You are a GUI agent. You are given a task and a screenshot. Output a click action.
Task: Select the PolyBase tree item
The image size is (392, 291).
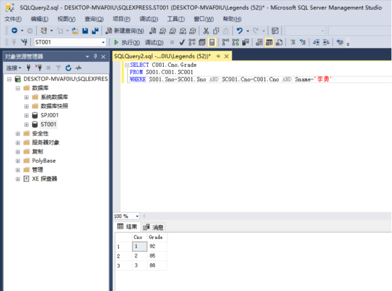44,161
